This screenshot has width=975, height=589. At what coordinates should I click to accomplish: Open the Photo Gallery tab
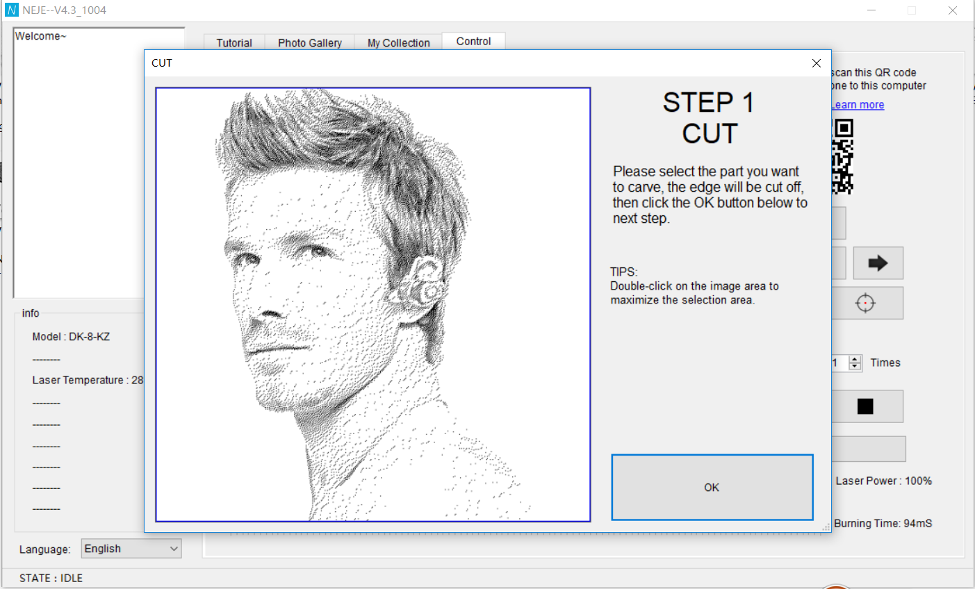click(310, 43)
